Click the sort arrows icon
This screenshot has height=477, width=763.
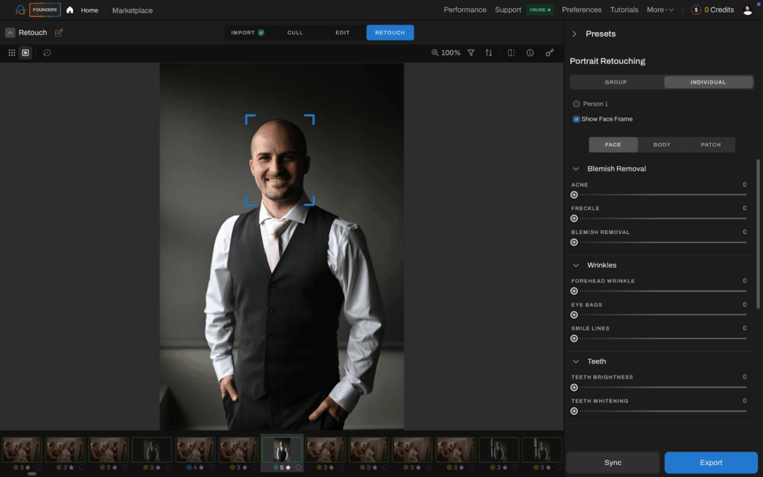point(489,53)
